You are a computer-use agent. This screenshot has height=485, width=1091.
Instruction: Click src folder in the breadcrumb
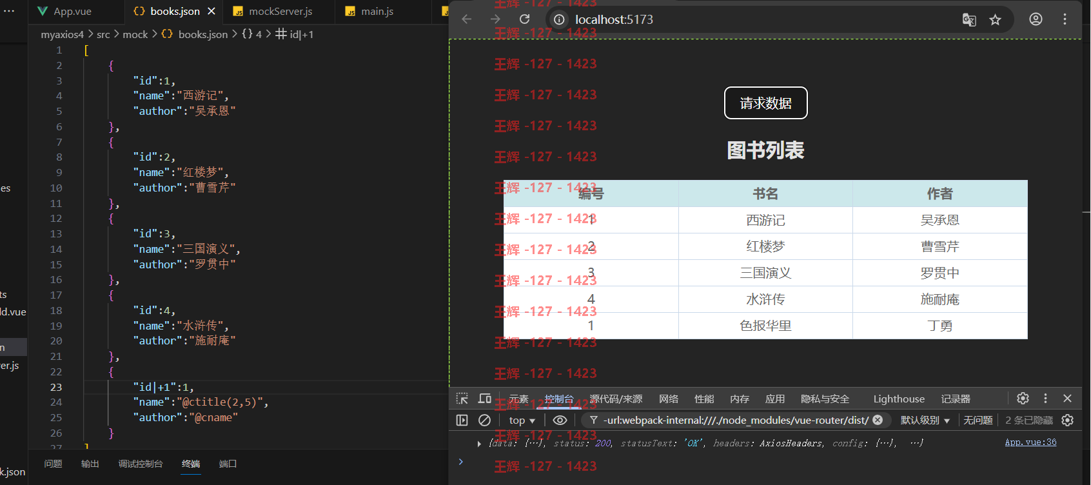click(103, 34)
